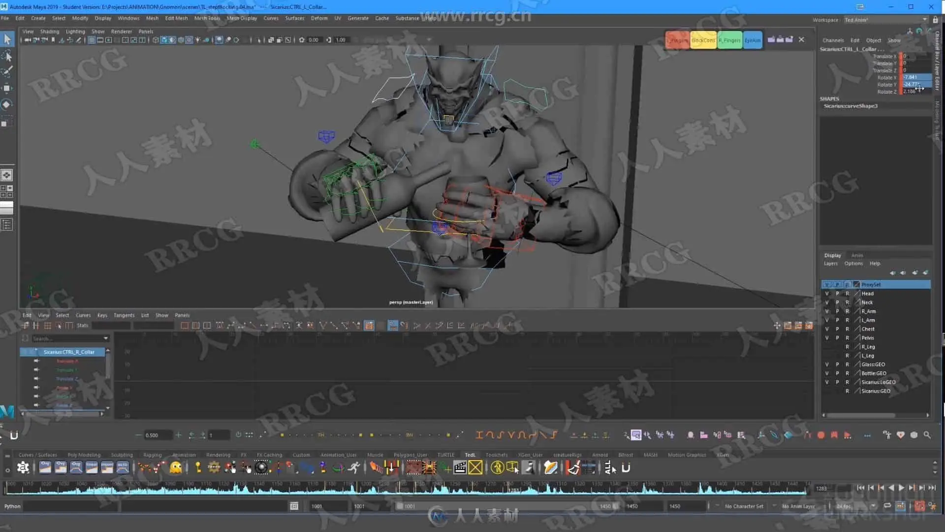Click the highlighted monitor icon in tween toolbar
Viewport: 945px width, 532px height.
(x=636, y=435)
